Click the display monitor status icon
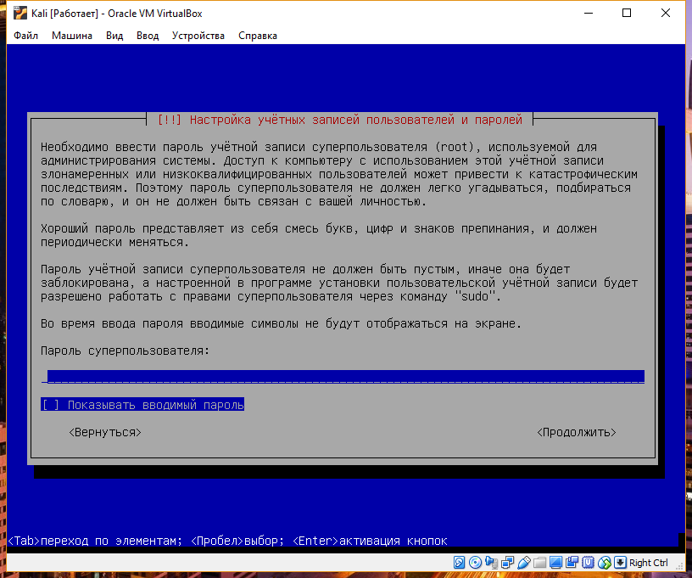 pos(555,562)
